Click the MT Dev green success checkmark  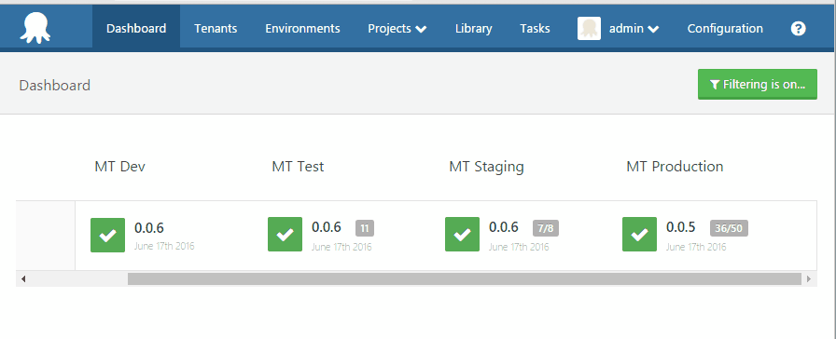click(107, 235)
